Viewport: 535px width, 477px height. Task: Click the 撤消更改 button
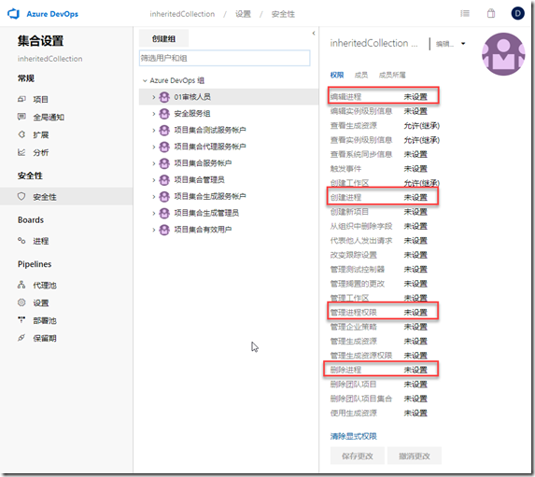tap(415, 456)
